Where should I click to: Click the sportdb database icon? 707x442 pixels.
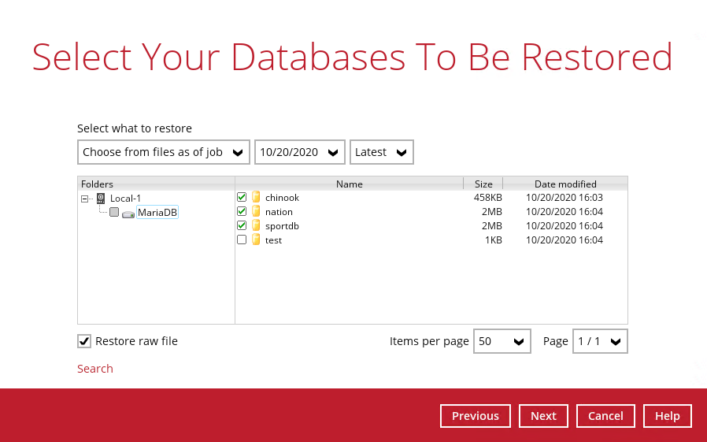coord(256,226)
